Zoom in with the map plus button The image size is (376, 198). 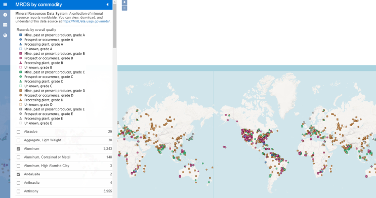coord(124,2)
